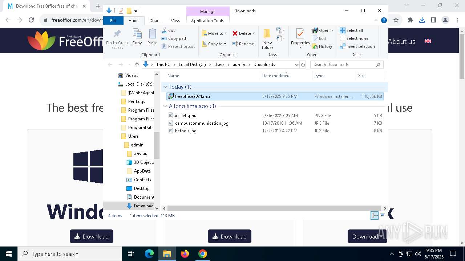Sort by Size column header
465x261 pixels.
(370, 76)
